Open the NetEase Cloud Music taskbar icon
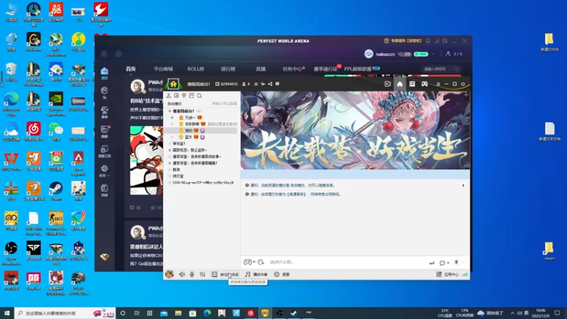567x319 pixels. click(x=251, y=313)
